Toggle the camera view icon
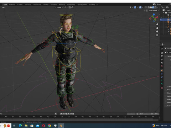The width and height of the screenshot is (171, 128). [x=157, y=32]
